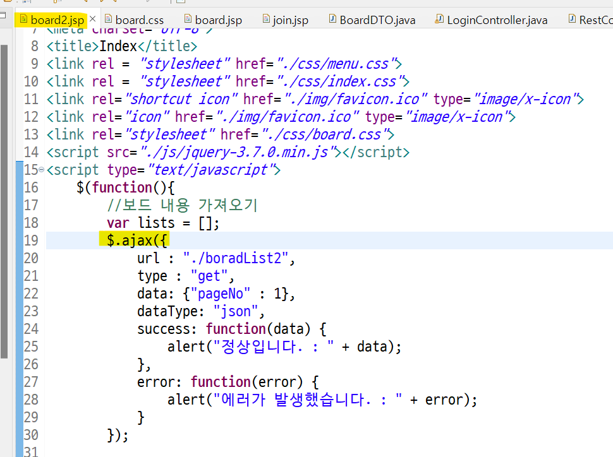This screenshot has width=613, height=457.
Task: Click on the $.ajax({ line
Action: [137, 240]
